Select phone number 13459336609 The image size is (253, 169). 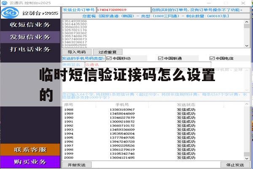(122, 130)
